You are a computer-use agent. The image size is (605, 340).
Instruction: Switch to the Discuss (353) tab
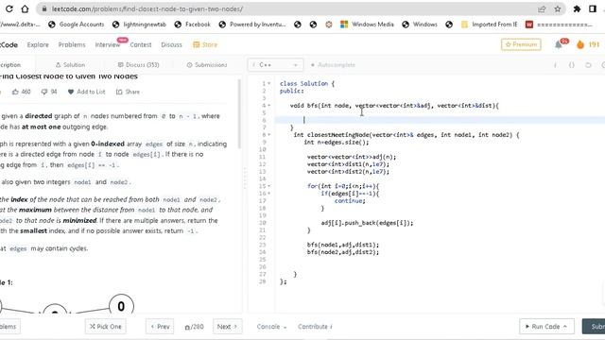pos(138,65)
